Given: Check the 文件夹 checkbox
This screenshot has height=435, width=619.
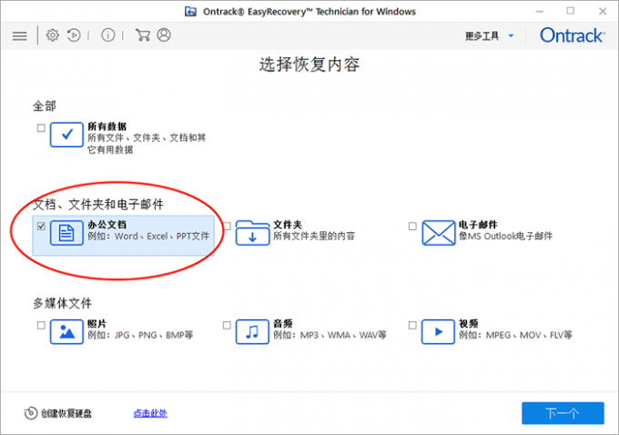Looking at the screenshot, I should 227,227.
